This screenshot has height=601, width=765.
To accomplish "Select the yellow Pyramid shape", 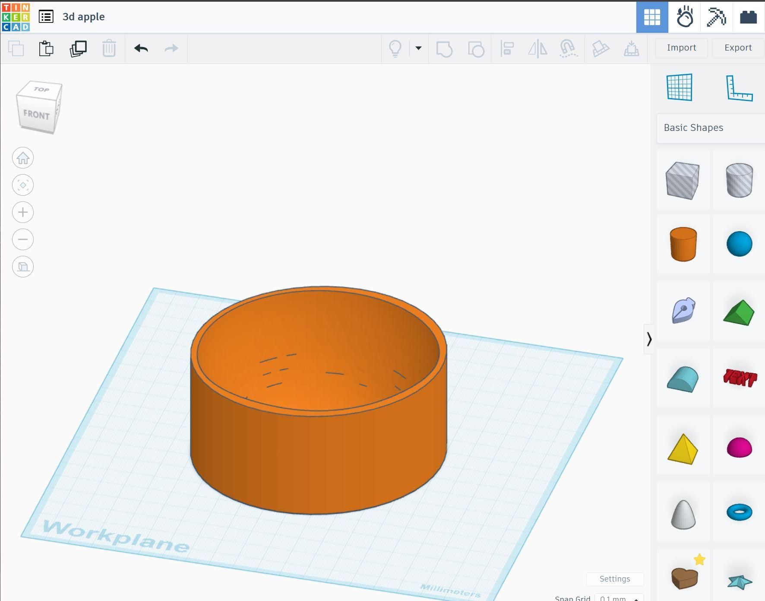I will tap(683, 449).
